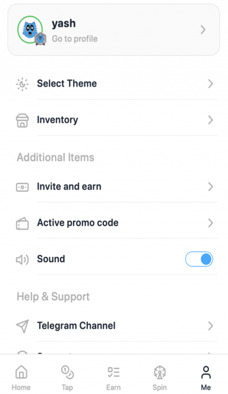This screenshot has width=228, height=394.
Task: Click the Active promo code chevron
Action: point(211,223)
